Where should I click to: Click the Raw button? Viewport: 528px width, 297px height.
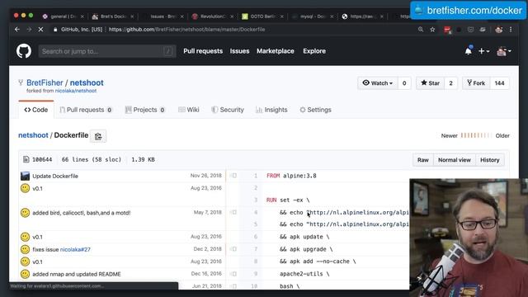(x=423, y=160)
